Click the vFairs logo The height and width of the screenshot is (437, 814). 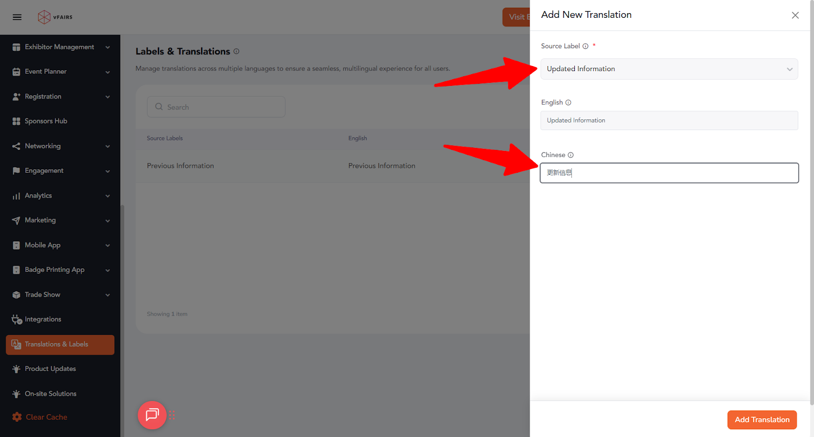(x=55, y=17)
